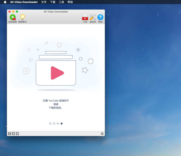Viewport: 181px width, 156px height.
Task: Select the first page indicator dot
Action: [x=50, y=123]
